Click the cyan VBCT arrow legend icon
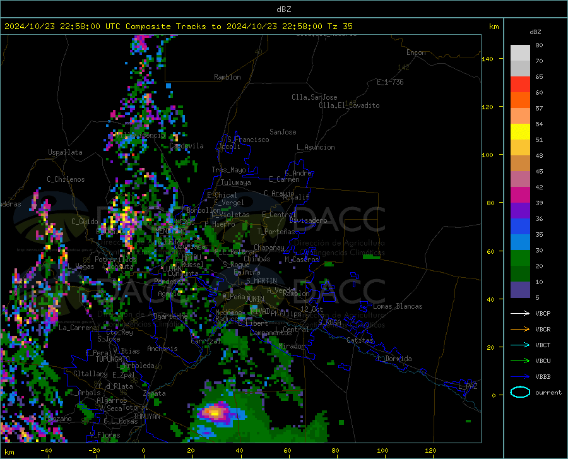Image resolution: width=568 pixels, height=459 pixels. click(x=520, y=345)
